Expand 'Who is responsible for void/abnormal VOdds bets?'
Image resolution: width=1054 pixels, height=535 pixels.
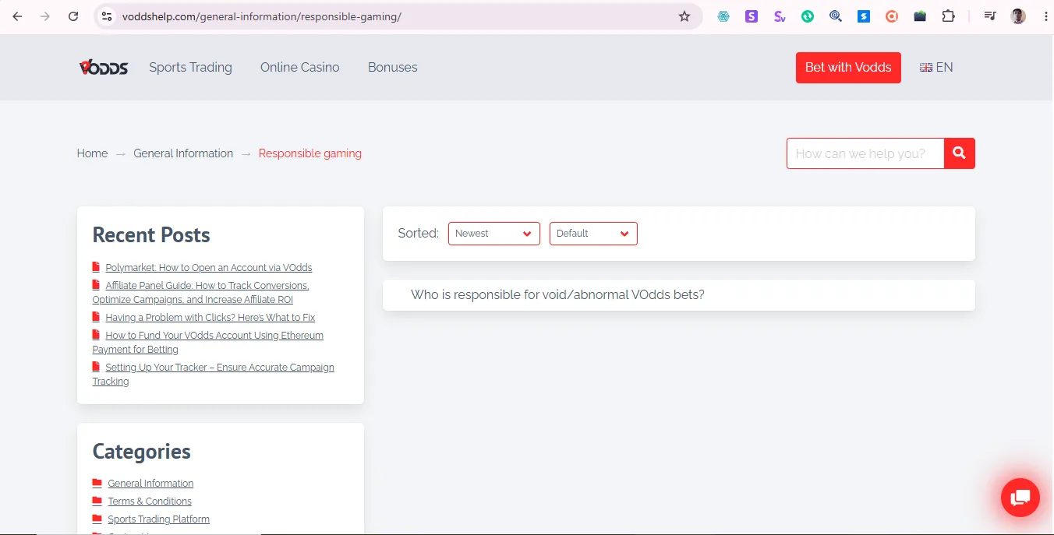tap(679, 295)
